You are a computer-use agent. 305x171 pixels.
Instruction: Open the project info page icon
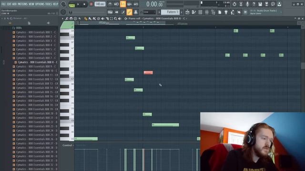[x=220, y=12]
